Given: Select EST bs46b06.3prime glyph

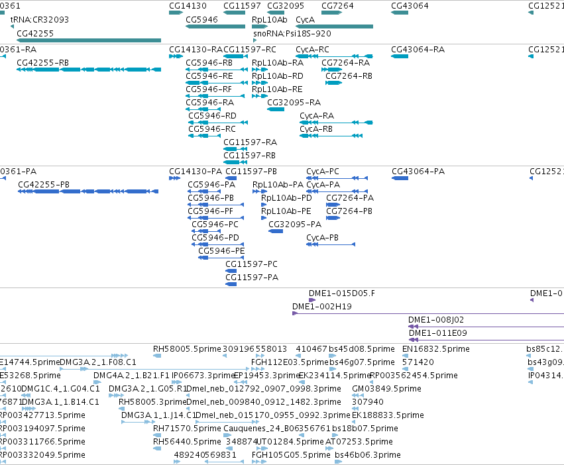Looking at the screenshot, I should (339, 462).
